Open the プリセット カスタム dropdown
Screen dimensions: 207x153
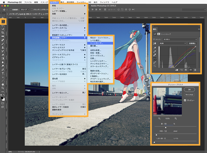tap(180, 39)
